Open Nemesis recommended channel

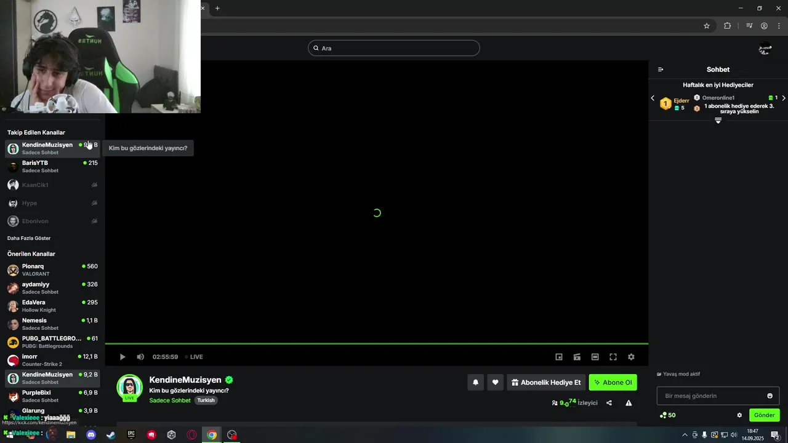point(52,324)
